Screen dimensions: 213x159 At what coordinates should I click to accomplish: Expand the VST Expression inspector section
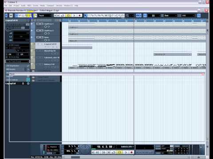click(17, 66)
